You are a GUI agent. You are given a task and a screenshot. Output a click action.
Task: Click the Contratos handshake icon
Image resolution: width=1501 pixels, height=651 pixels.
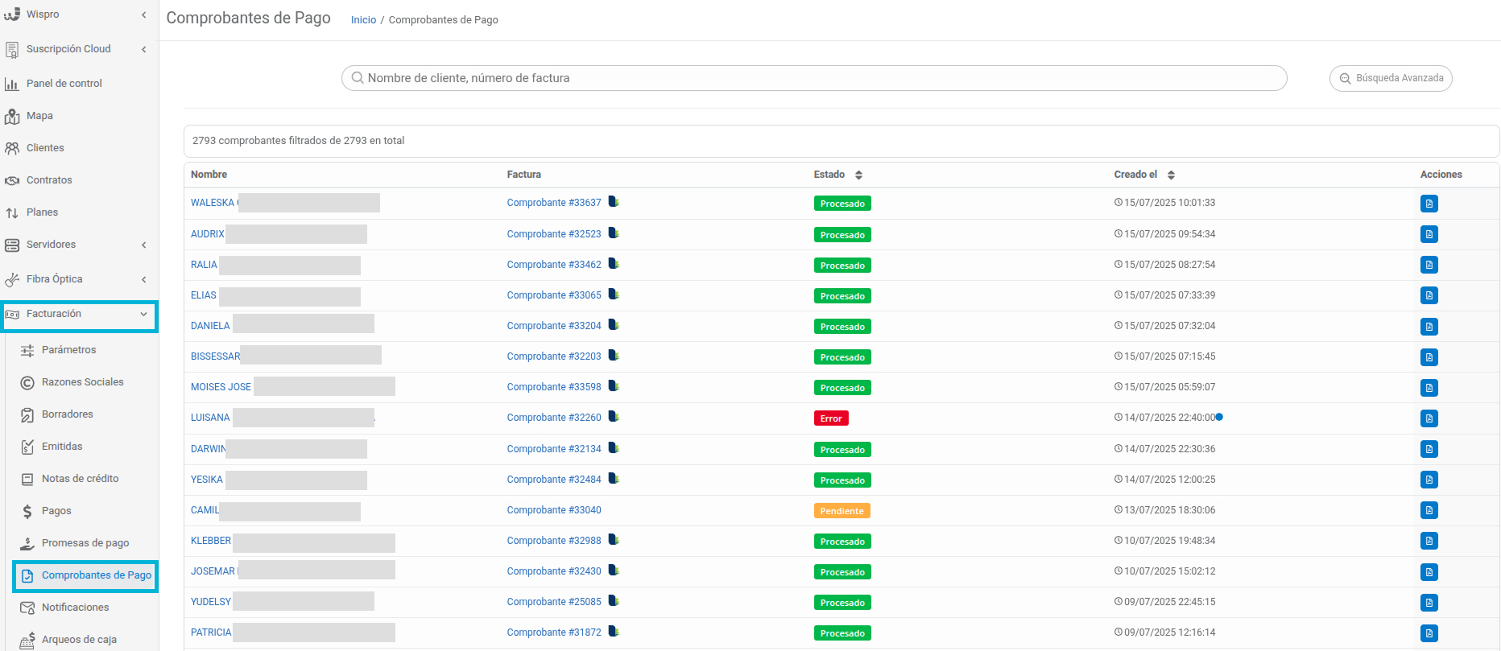point(12,180)
